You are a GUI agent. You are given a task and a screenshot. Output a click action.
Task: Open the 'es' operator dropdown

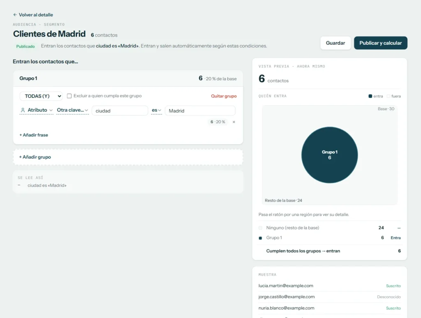157,110
